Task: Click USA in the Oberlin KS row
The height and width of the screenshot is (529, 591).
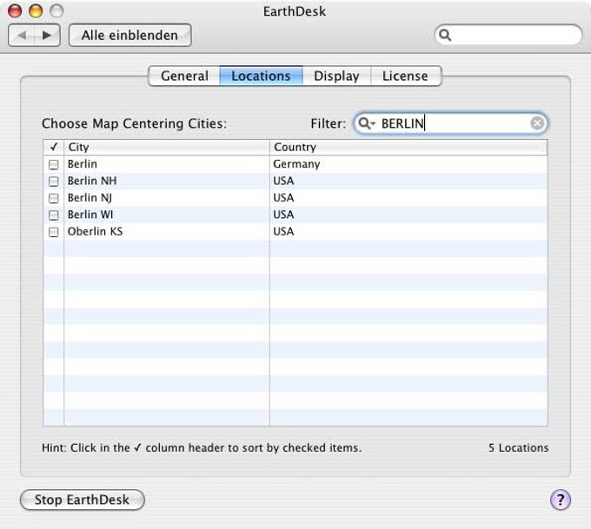Action: (283, 231)
